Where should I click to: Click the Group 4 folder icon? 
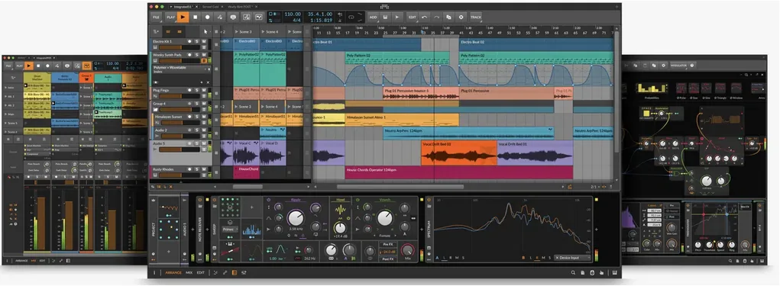coord(156,110)
